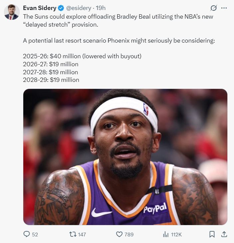Click the 52 replies count
The width and height of the screenshot is (234, 243).
[35, 234]
